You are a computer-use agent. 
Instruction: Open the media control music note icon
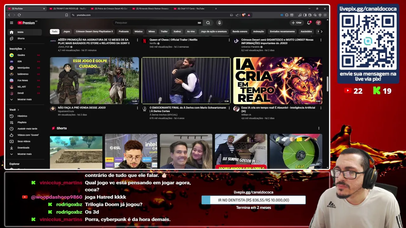(300, 15)
